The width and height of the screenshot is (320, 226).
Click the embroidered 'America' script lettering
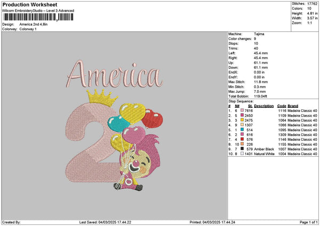(115, 74)
